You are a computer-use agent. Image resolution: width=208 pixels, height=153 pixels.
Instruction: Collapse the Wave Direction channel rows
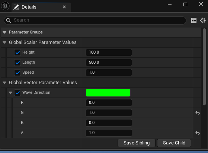[x=10, y=93]
